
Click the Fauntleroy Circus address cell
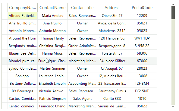pos(112,91)
